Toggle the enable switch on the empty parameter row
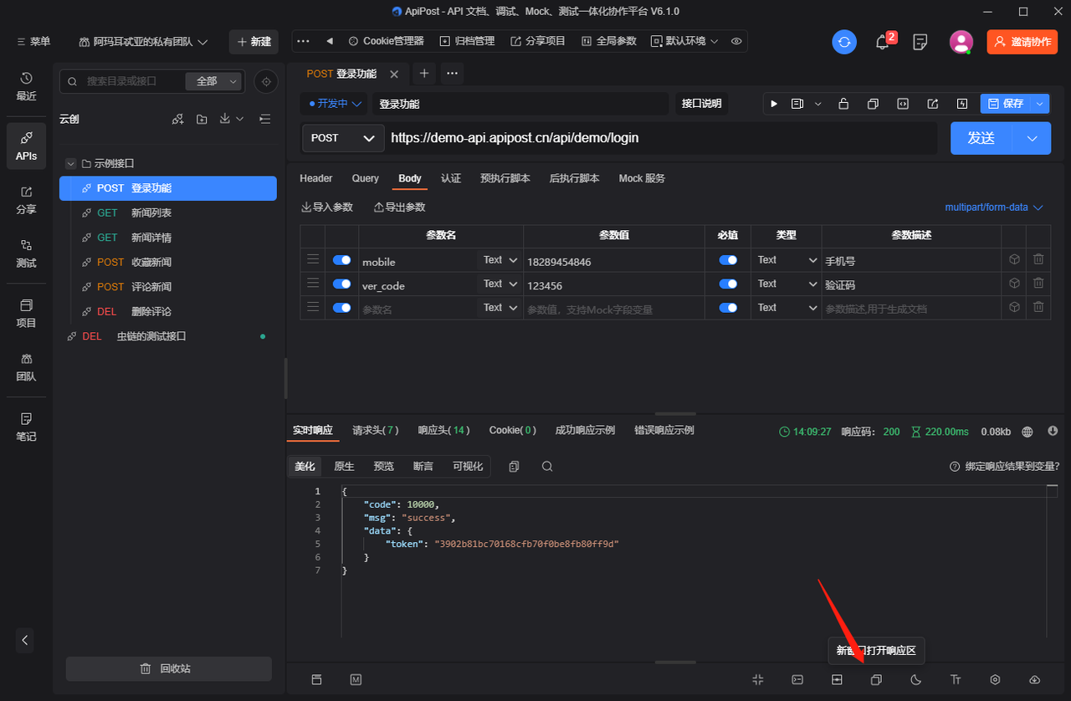This screenshot has height=701, width=1071. [x=341, y=308]
